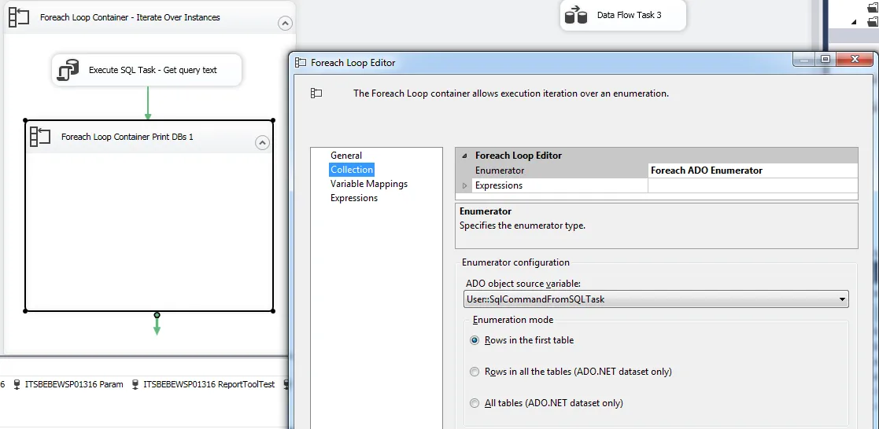Screen dimensions: 879x429
Task: Click the empty Expressions value cell
Action: coord(753,185)
